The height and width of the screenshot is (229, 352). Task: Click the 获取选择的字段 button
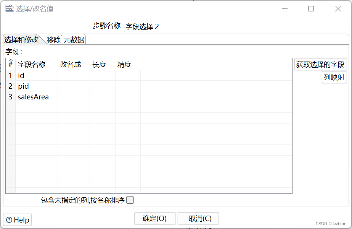coord(320,64)
